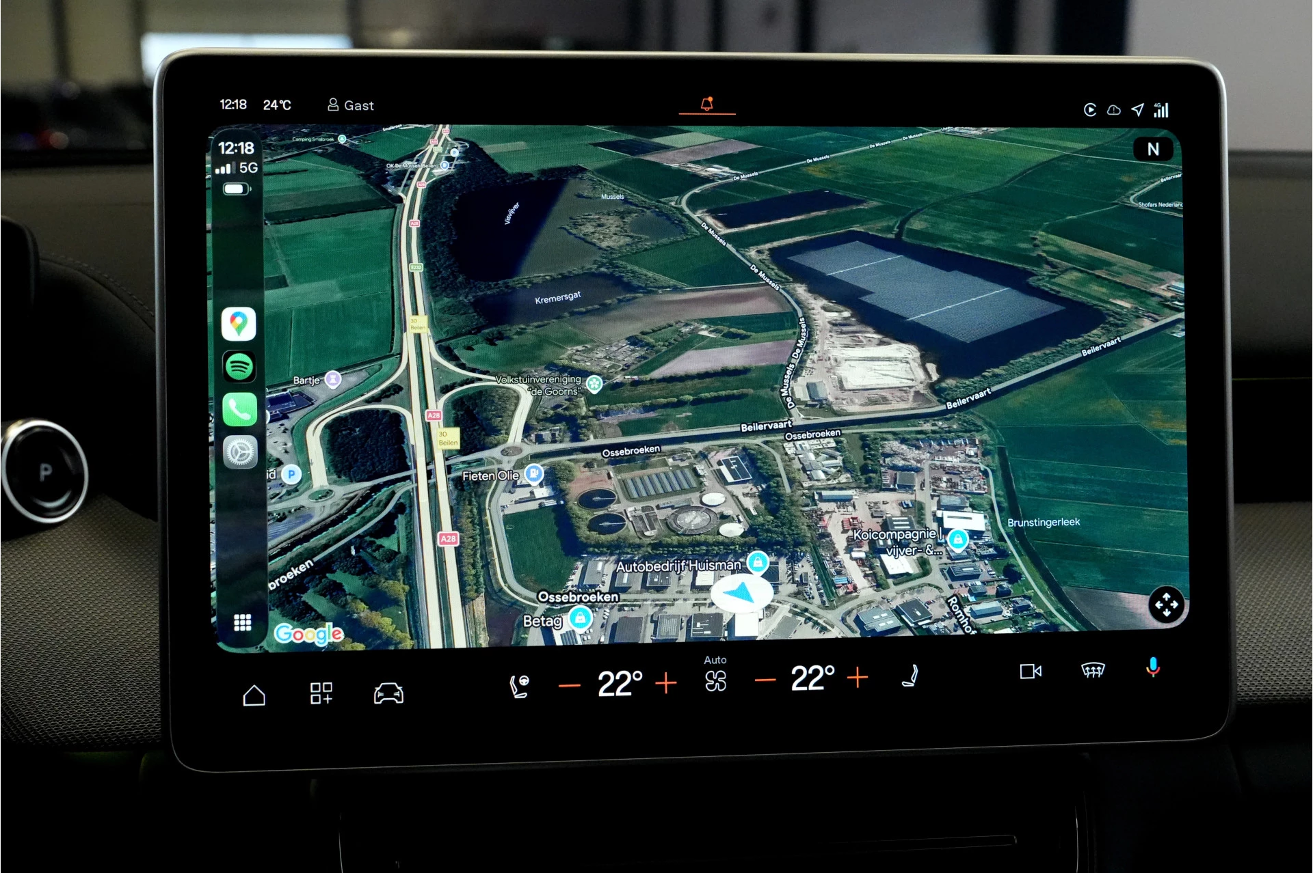Tap the home button in bottom bar
The height and width of the screenshot is (873, 1313).
(254, 695)
